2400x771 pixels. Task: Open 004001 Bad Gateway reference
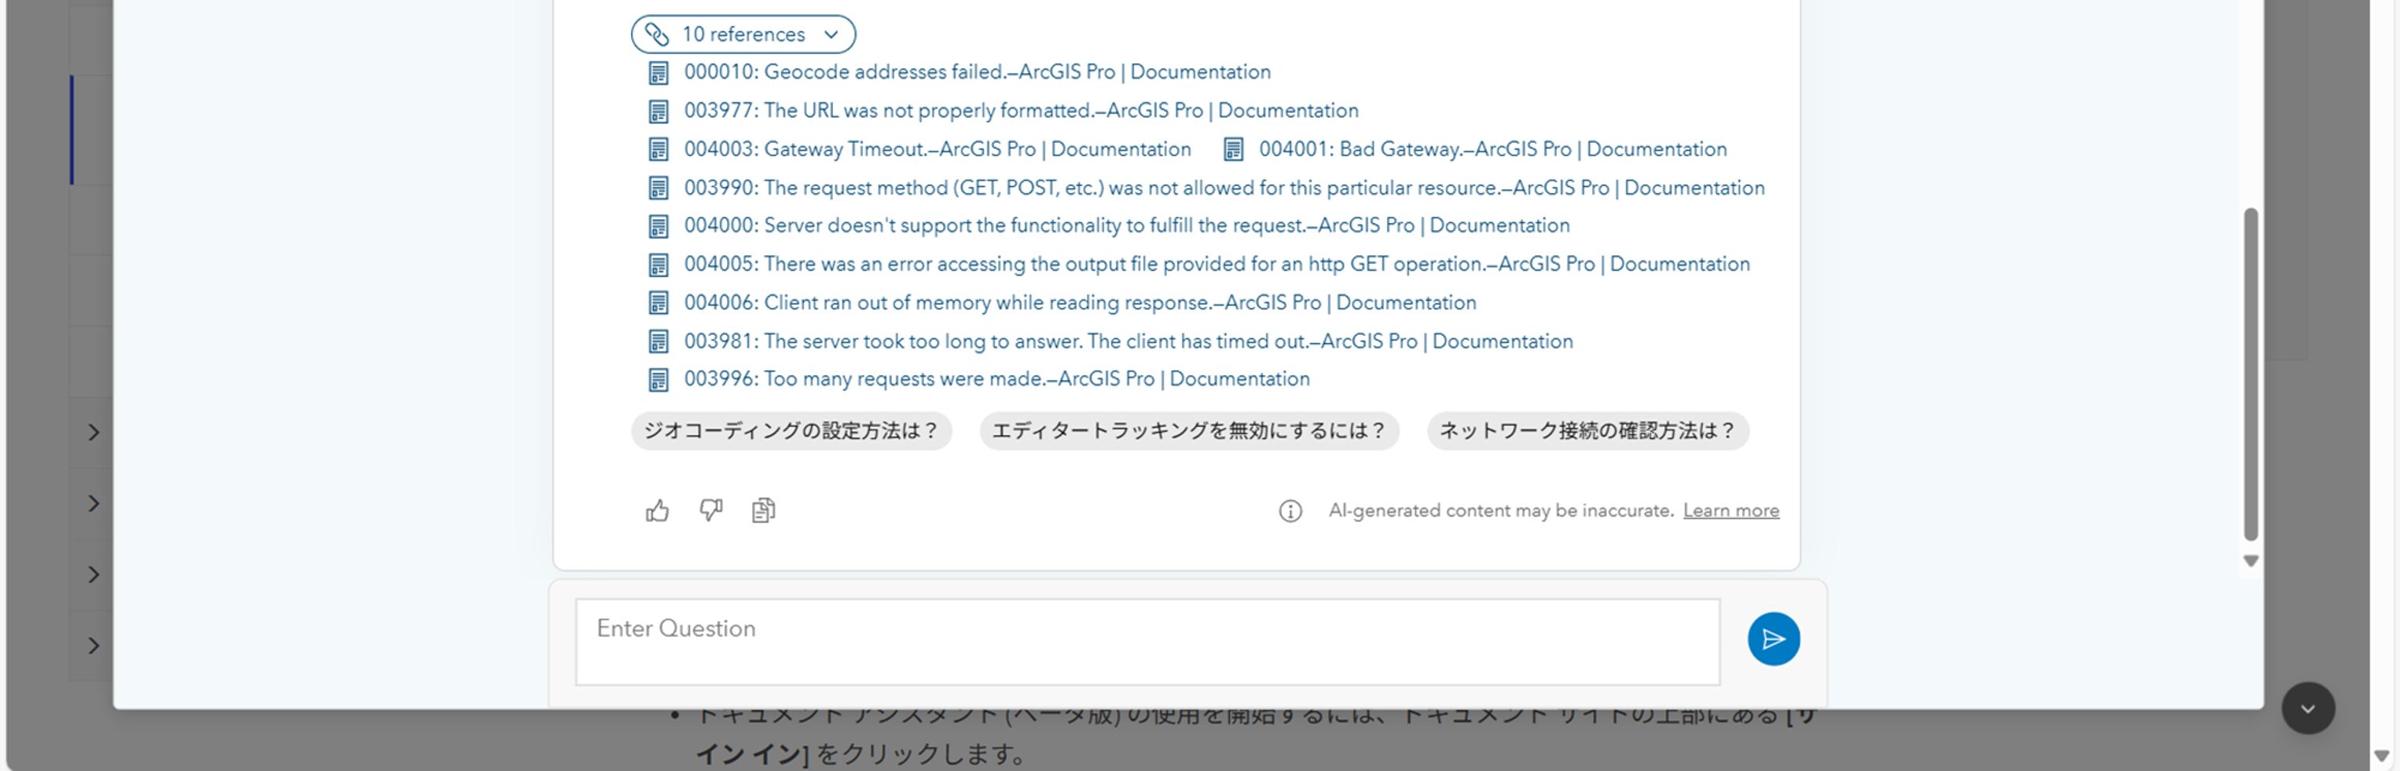[1492, 149]
